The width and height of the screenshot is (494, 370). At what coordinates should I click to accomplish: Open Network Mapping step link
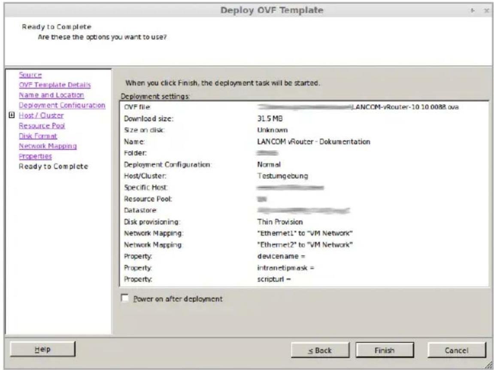click(48, 146)
